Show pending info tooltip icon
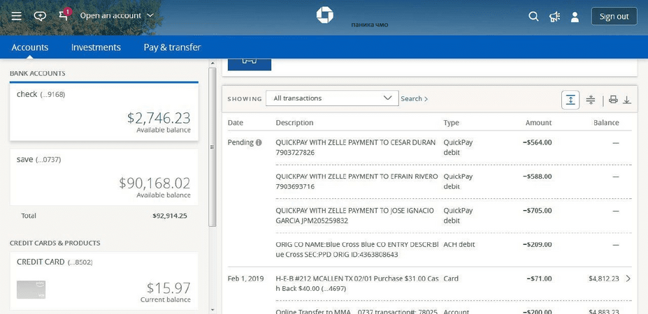The height and width of the screenshot is (314, 648). [259, 143]
